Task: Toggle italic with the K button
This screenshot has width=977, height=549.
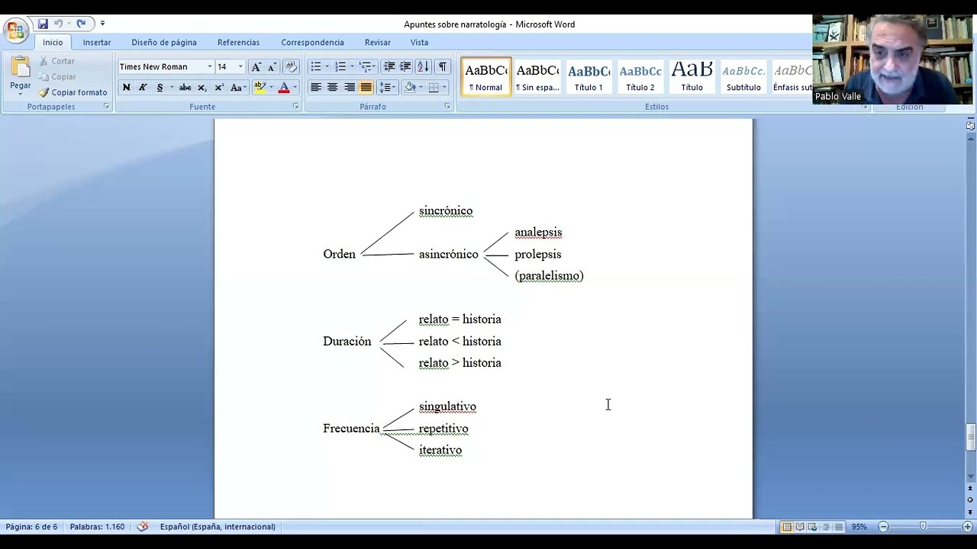Action: point(143,88)
